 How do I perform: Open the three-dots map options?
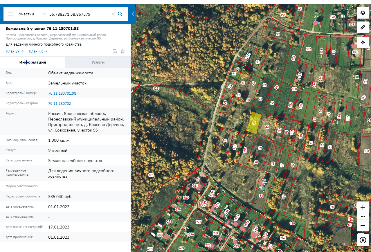pos(363,216)
